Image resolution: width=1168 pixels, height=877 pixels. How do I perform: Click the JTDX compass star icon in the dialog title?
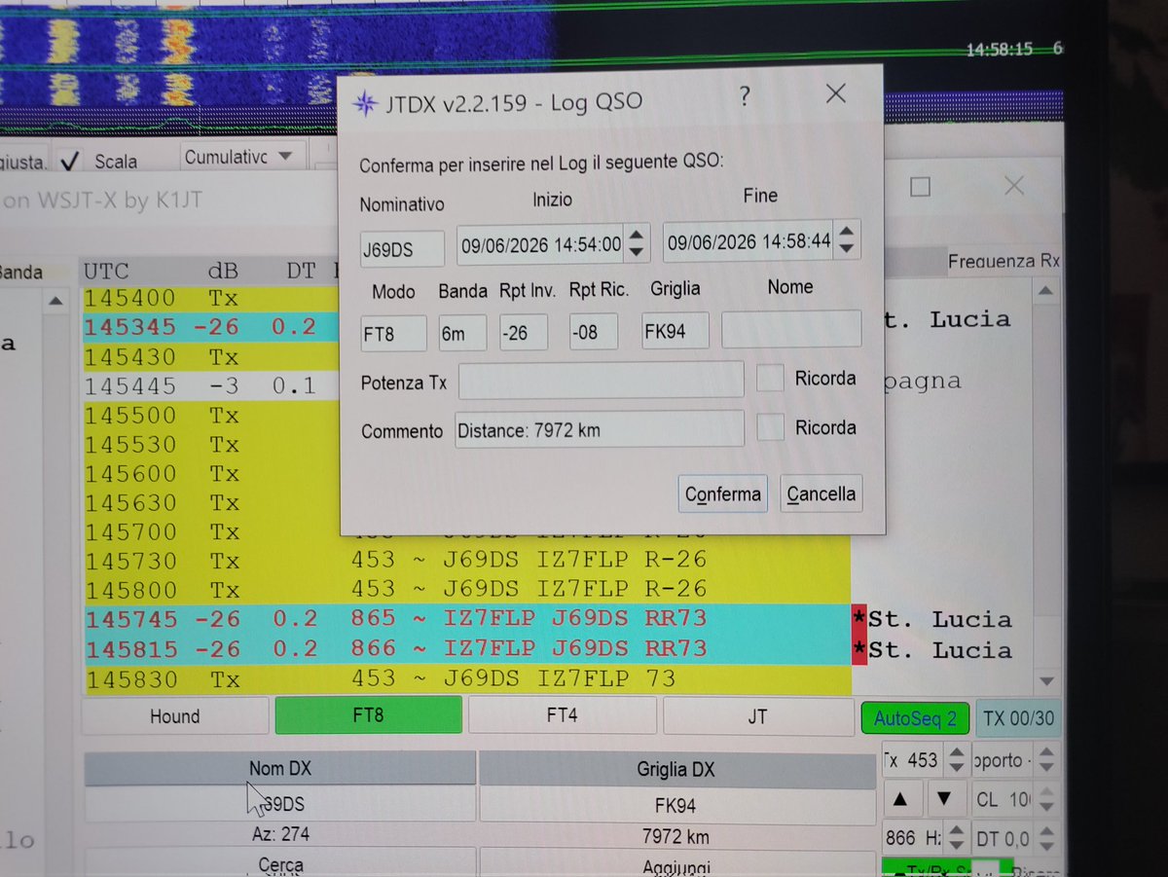point(364,102)
